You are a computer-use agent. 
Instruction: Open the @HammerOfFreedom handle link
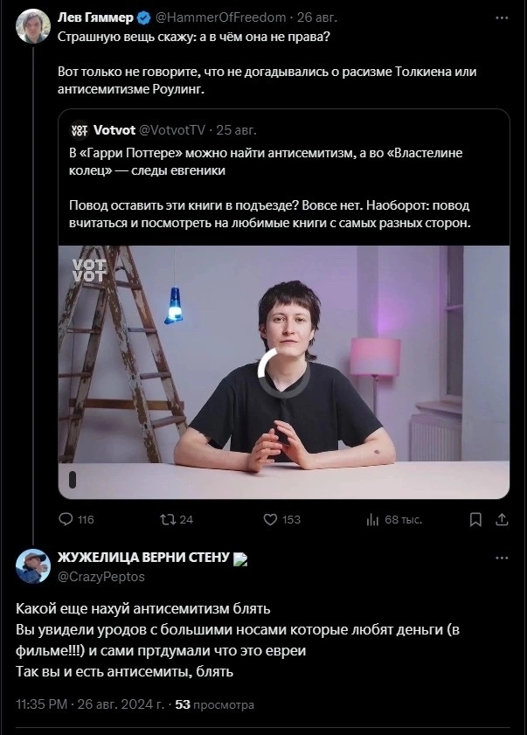tap(221, 17)
